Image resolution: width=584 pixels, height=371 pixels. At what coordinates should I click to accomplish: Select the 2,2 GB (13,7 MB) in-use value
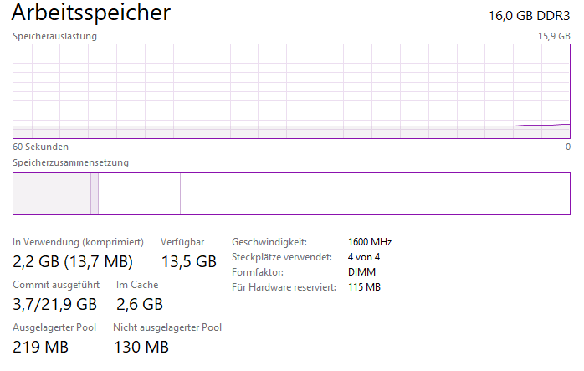[73, 261]
